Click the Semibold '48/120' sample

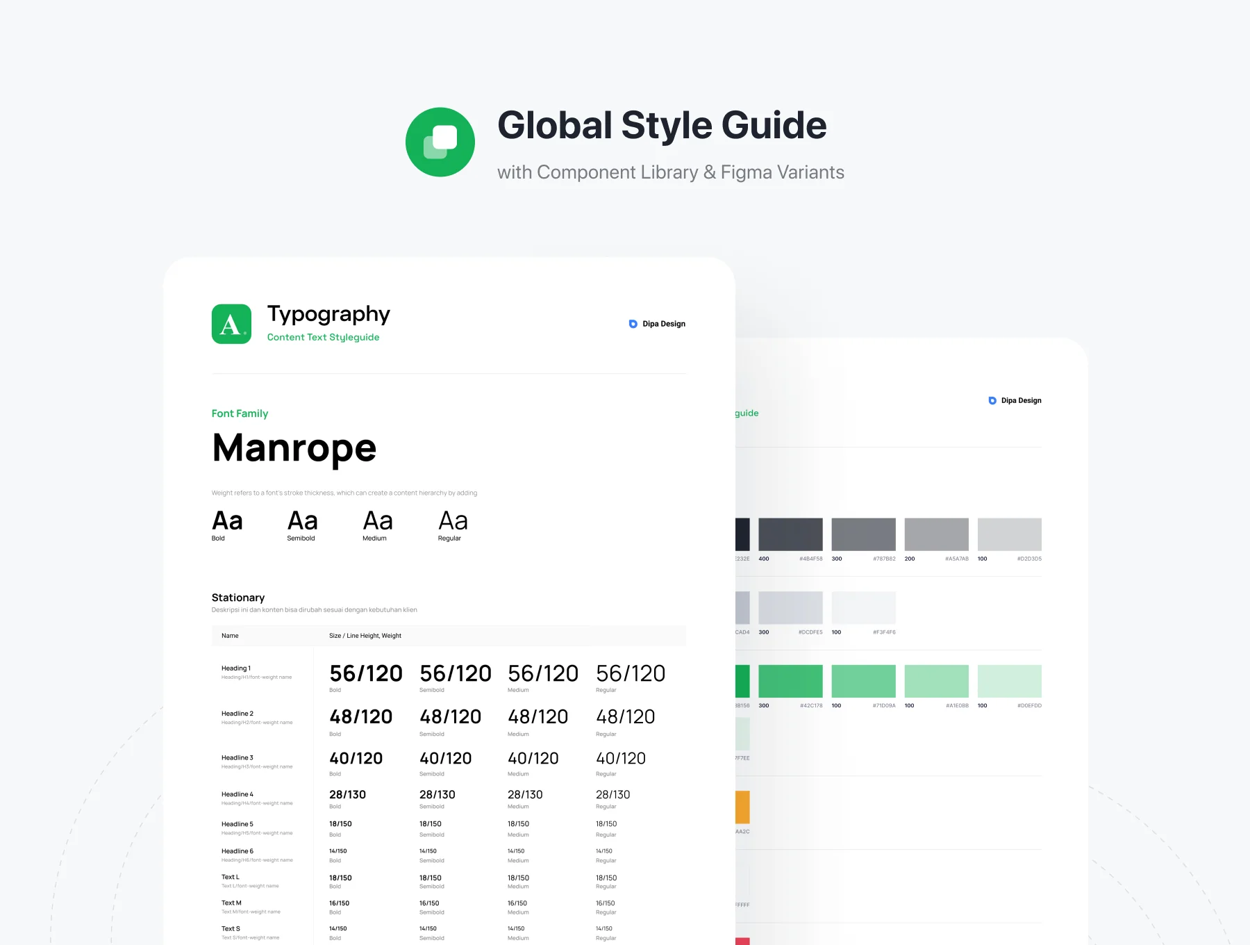point(451,717)
